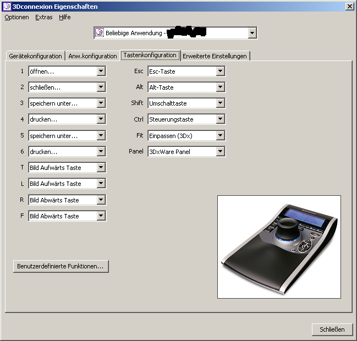Click the 'schließen...' value for button 2
The image size is (357, 341).
point(45,87)
